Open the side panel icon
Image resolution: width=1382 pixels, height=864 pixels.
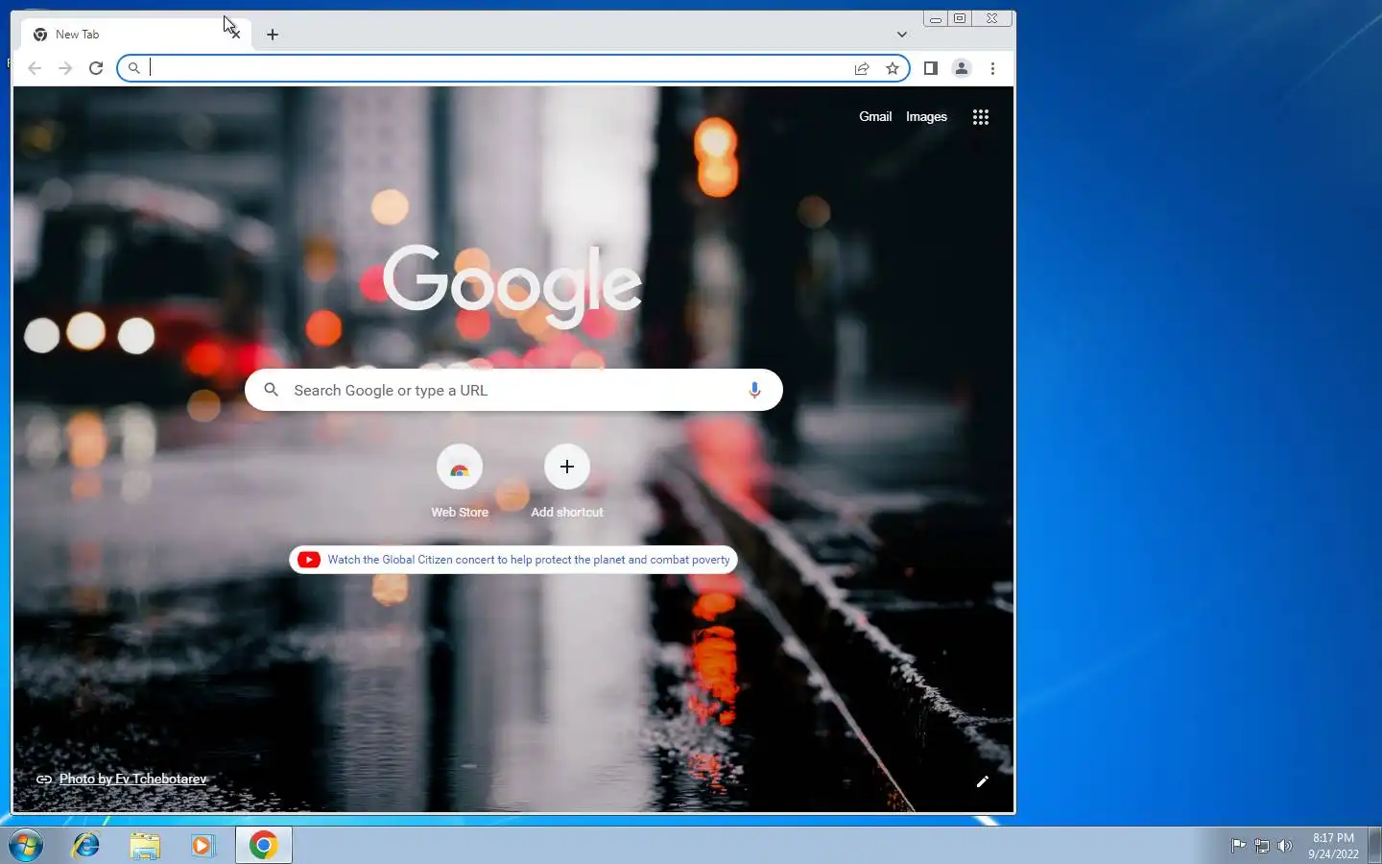click(930, 68)
